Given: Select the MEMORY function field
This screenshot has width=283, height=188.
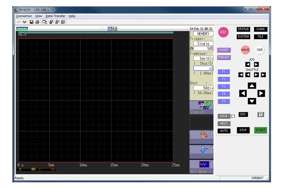Looking at the screenshot, I should click(203, 34).
